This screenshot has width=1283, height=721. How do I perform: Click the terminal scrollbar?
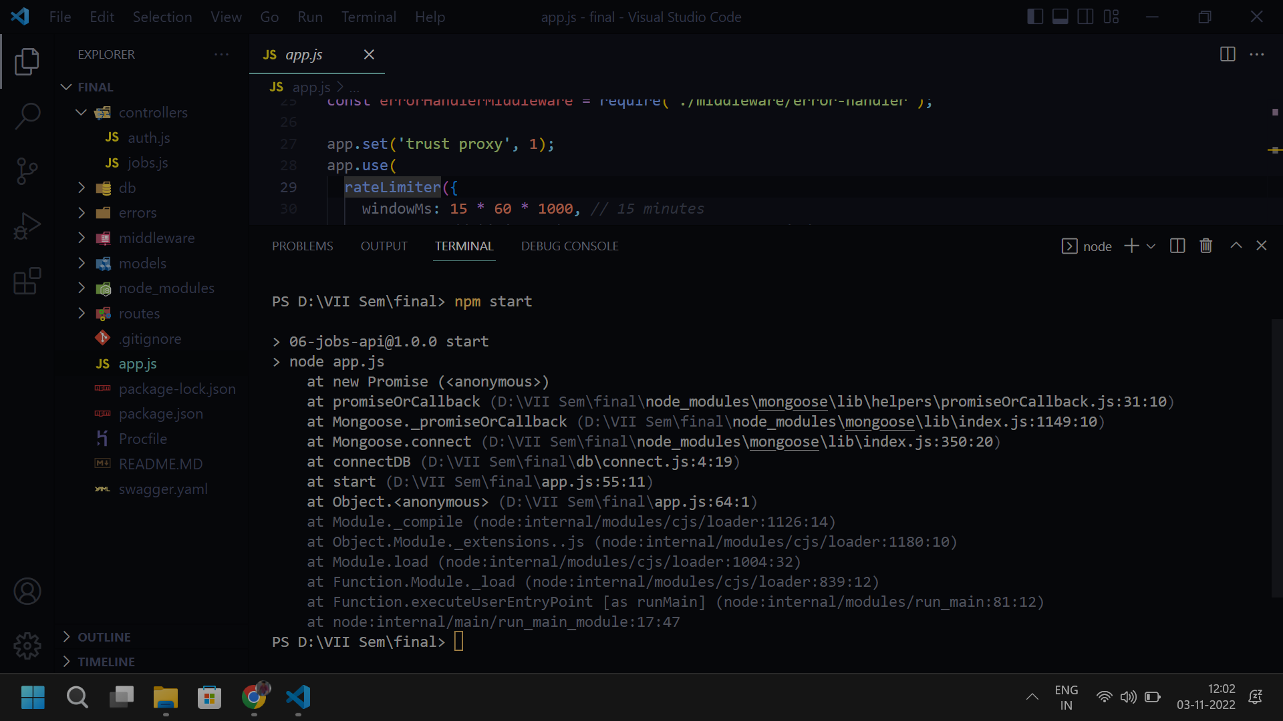1276,457
